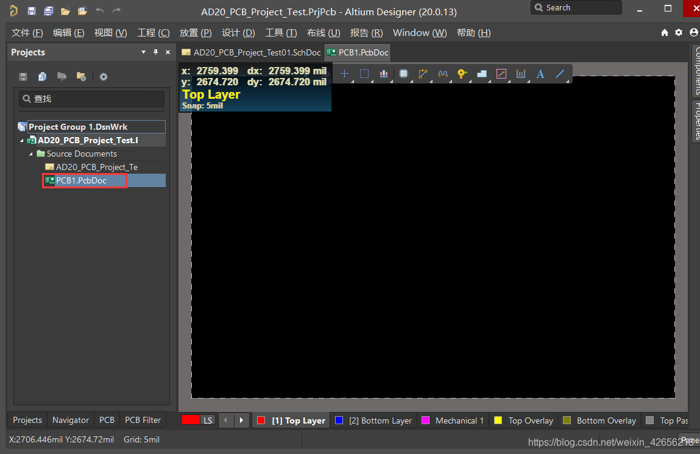This screenshot has width=700, height=454.
Task: Open the Window (W) menu
Action: point(420,32)
